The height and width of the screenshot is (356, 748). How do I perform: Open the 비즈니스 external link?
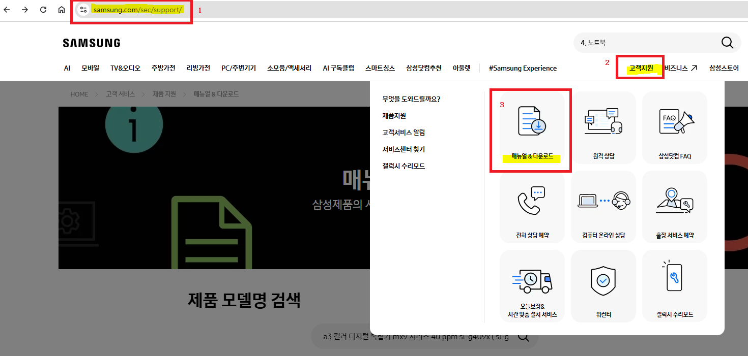[x=680, y=68]
